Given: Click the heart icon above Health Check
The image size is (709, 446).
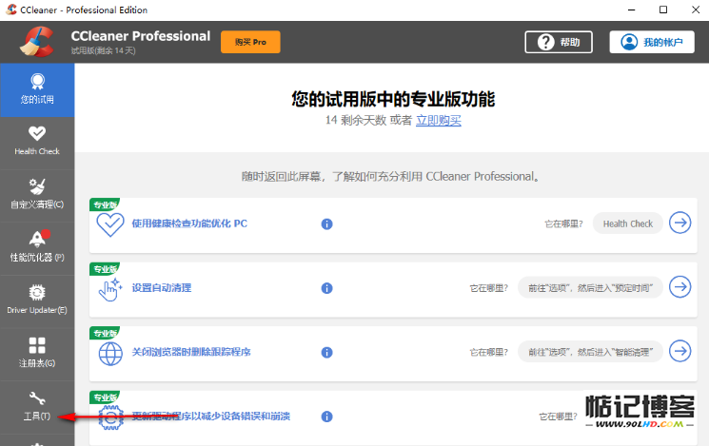Looking at the screenshot, I should 37,134.
